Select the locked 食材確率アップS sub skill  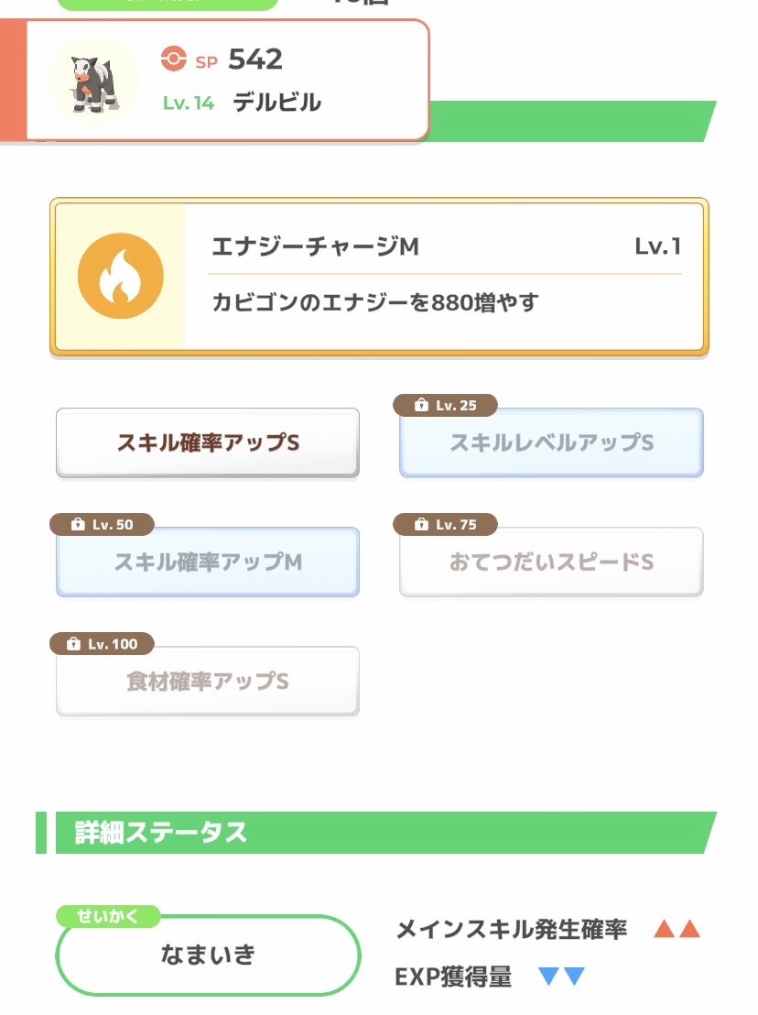[208, 682]
